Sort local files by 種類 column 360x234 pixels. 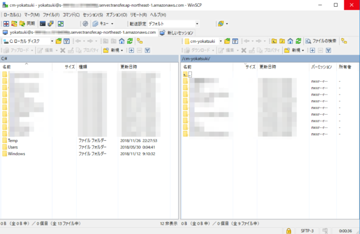tap(97, 67)
